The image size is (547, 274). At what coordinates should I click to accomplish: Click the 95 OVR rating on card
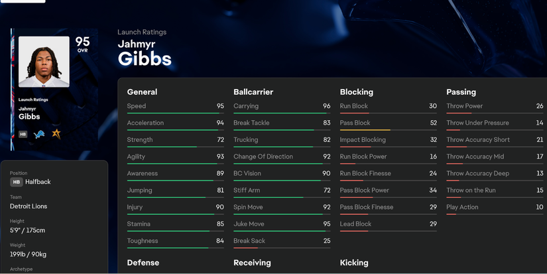tap(82, 44)
